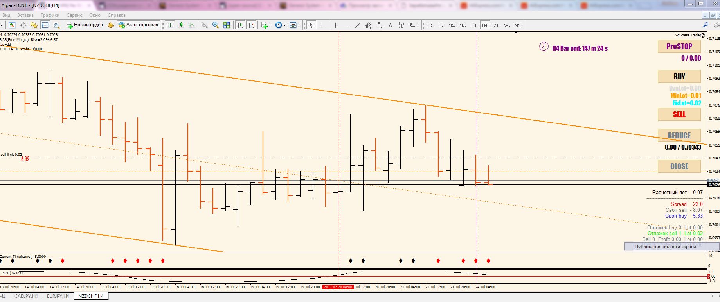Click the CLOSE panel button
The image size is (720, 302).
(679, 166)
